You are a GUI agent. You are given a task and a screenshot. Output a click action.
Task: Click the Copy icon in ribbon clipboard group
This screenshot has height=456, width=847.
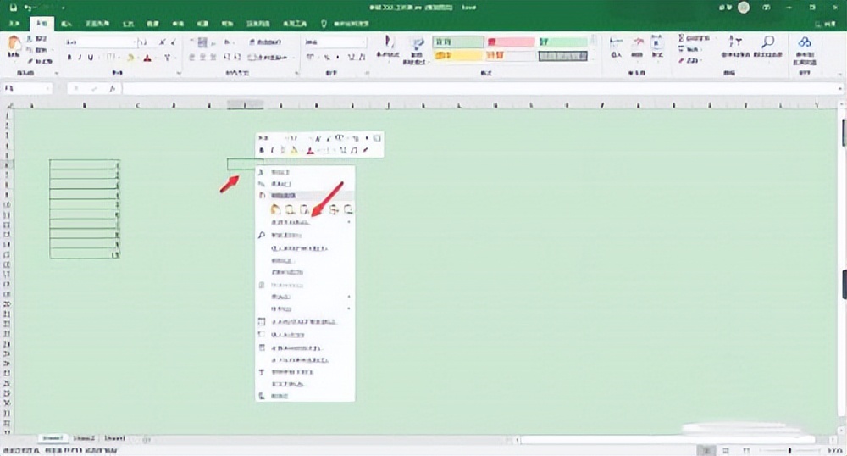coord(29,50)
